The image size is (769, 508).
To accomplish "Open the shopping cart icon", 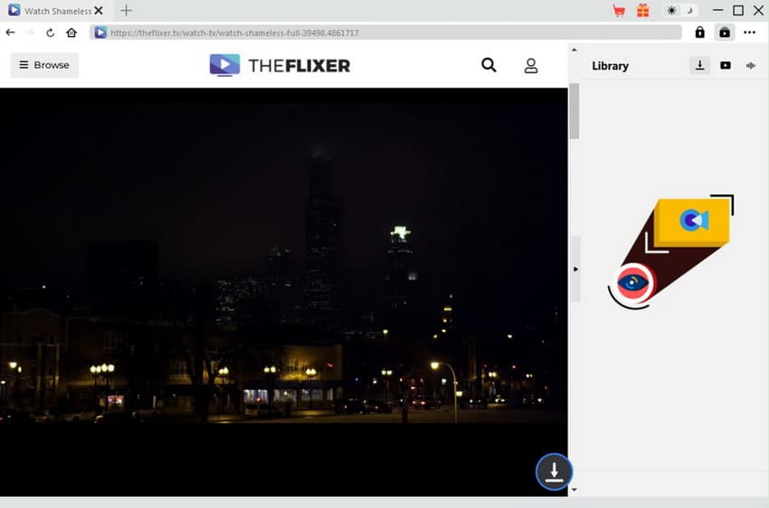I will click(x=619, y=11).
